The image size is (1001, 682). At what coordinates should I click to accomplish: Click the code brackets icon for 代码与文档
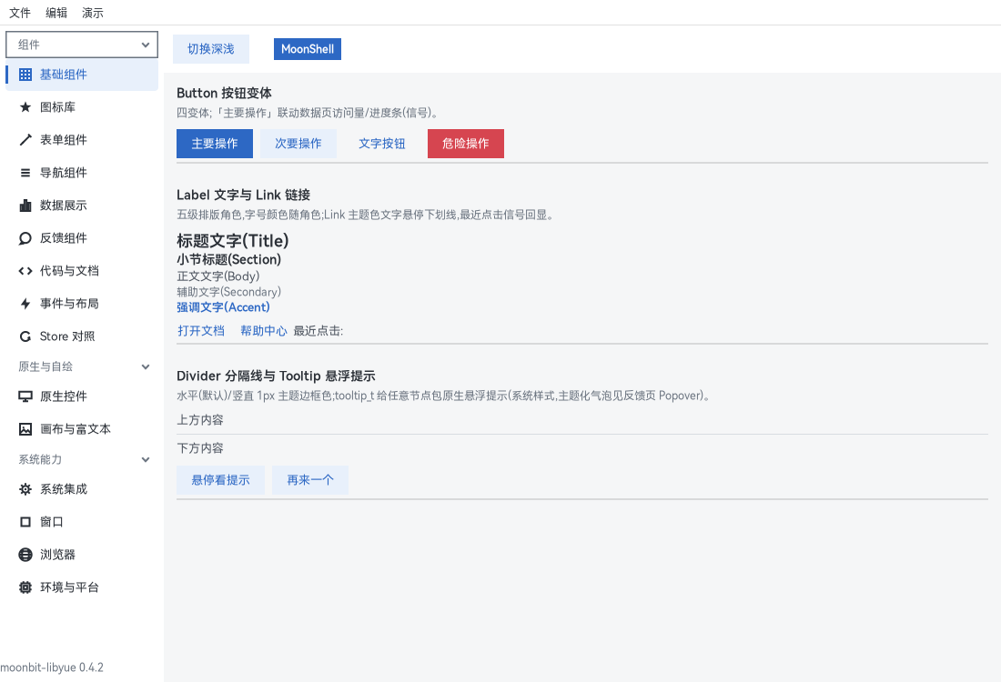(x=25, y=271)
